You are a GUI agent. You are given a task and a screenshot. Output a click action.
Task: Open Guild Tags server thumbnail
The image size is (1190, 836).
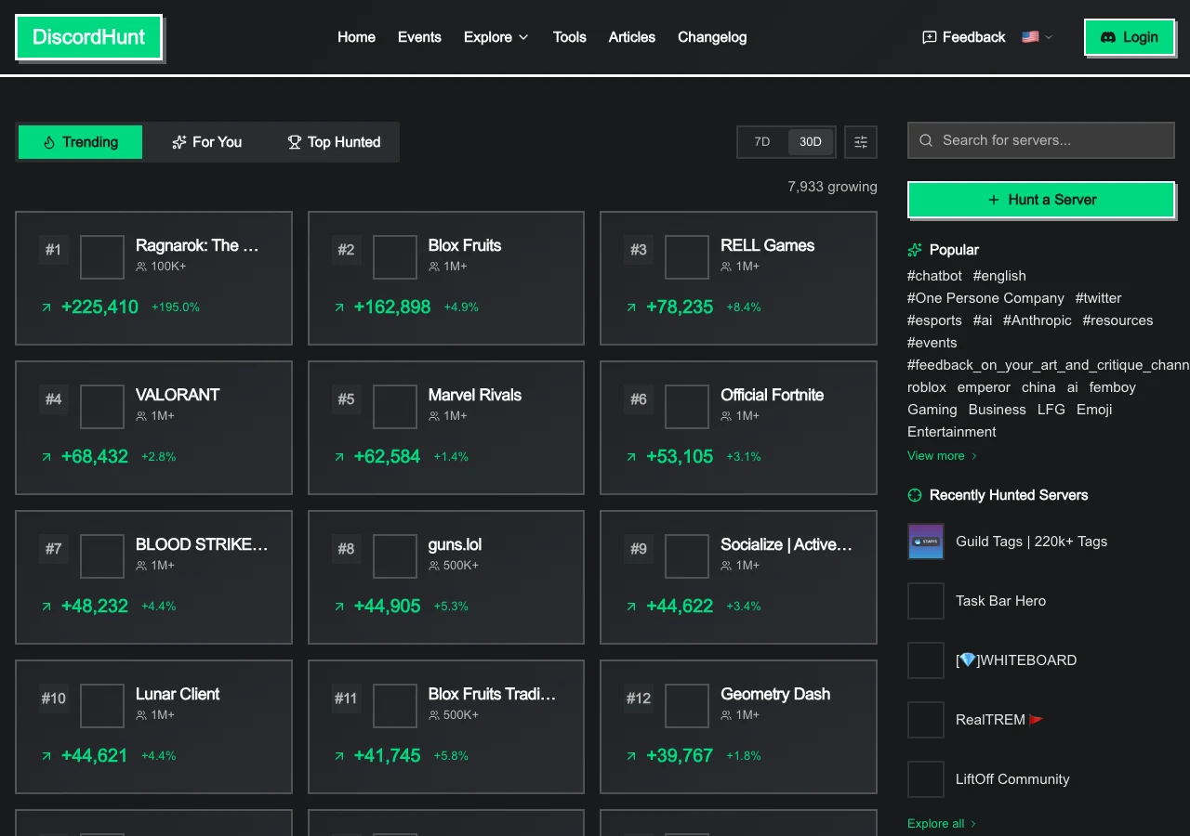coord(926,542)
